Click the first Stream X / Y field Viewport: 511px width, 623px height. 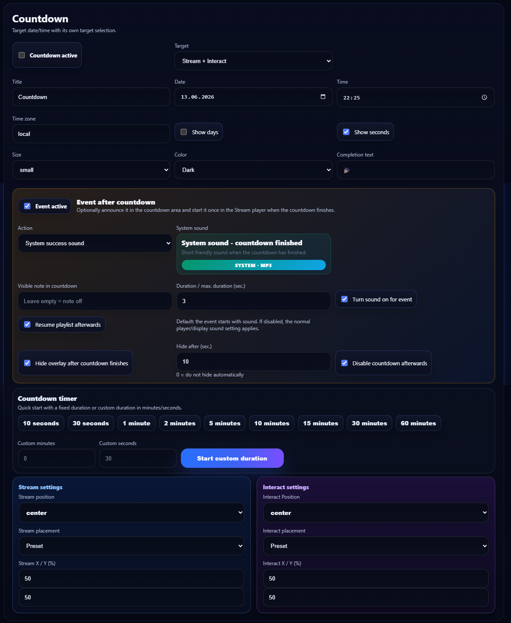tap(132, 578)
